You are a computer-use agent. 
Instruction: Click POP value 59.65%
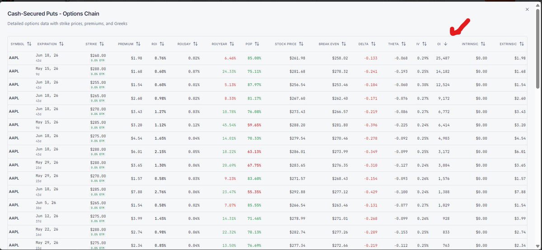254,125
